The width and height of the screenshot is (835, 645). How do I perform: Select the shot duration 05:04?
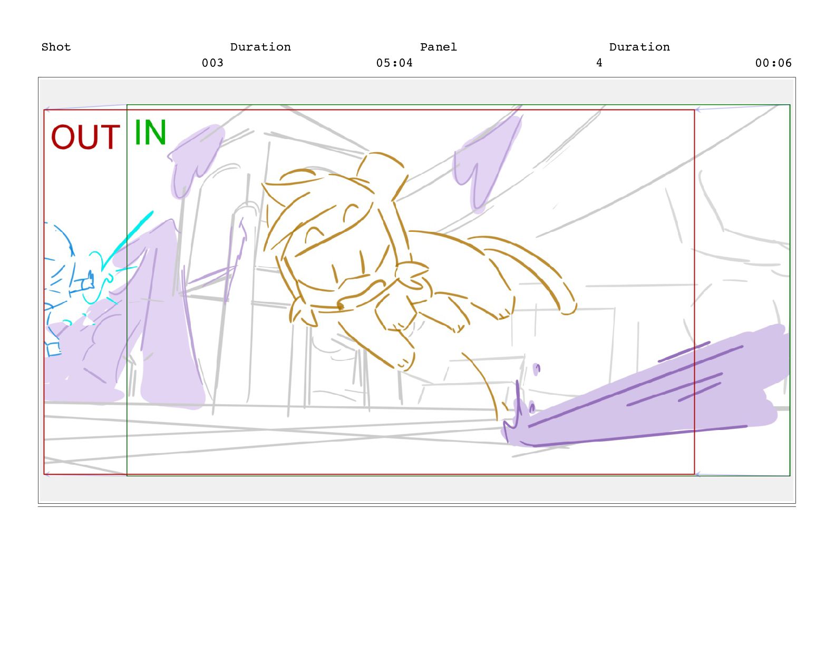point(394,63)
